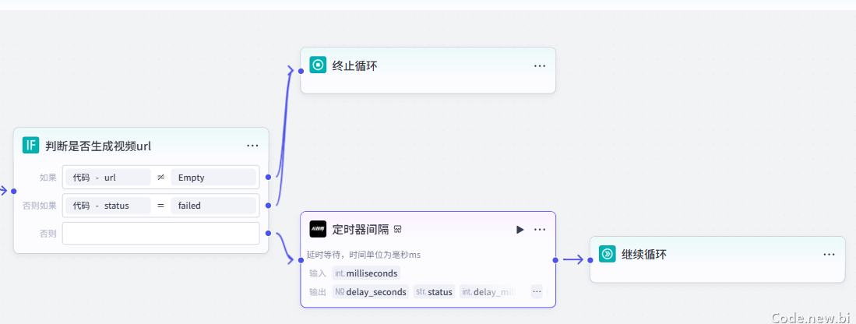The width and height of the screenshot is (856, 324).
Task: Open the 定时器间隔 node options menu
Action: [x=539, y=230]
